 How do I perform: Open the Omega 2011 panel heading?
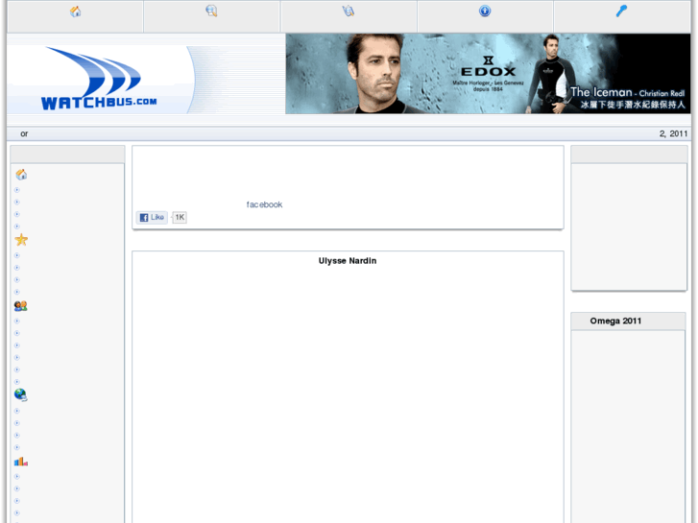click(615, 321)
